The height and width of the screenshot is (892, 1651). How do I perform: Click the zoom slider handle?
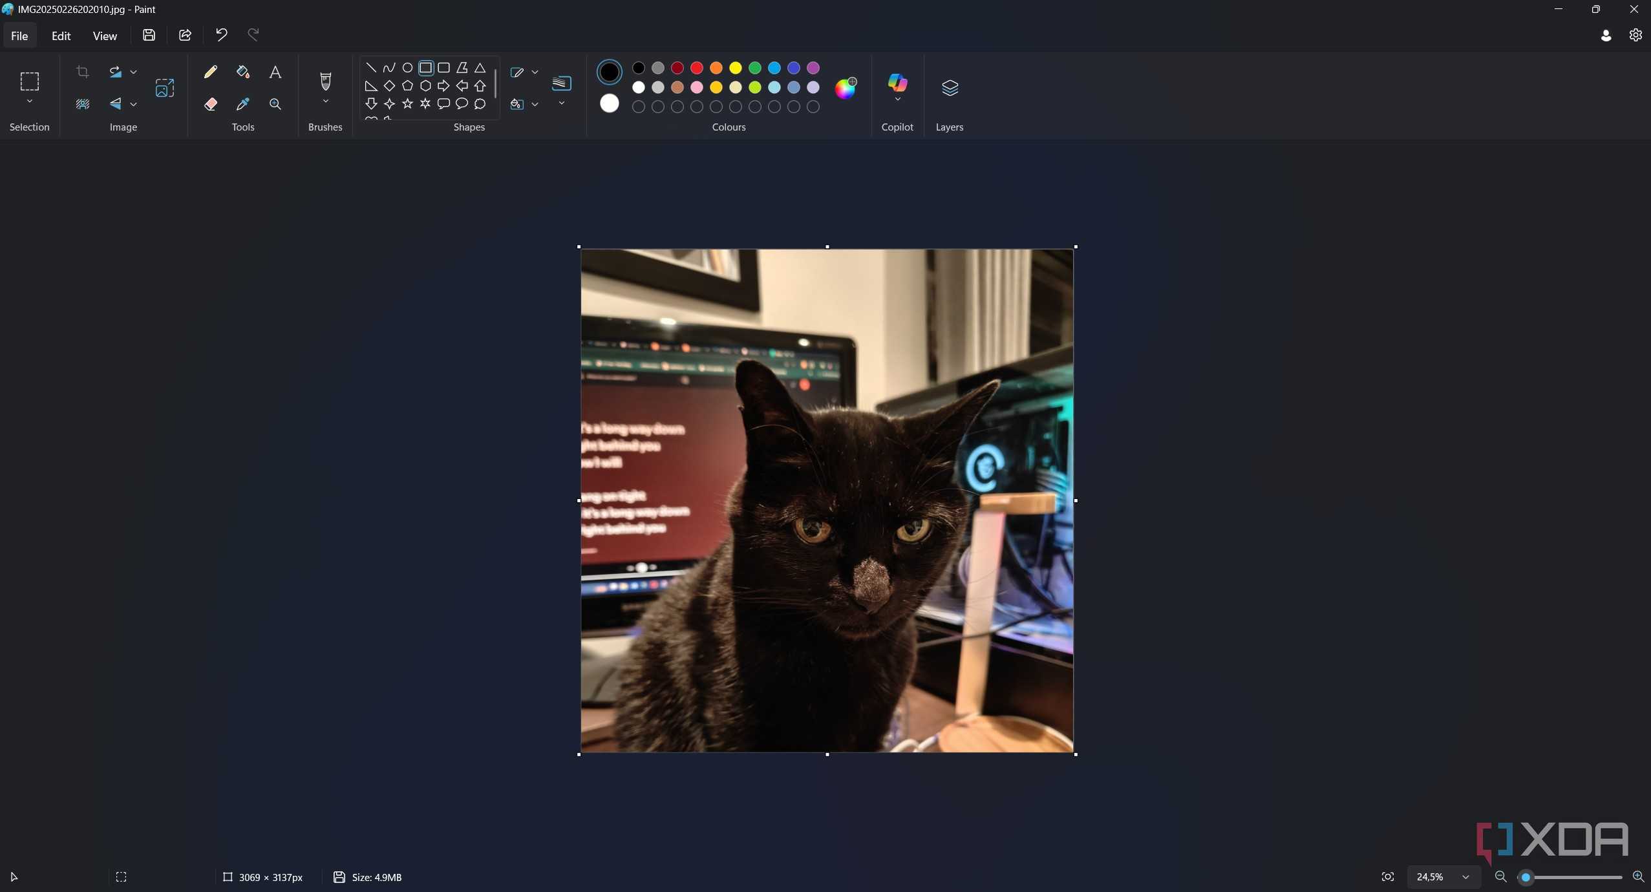pos(1526,877)
